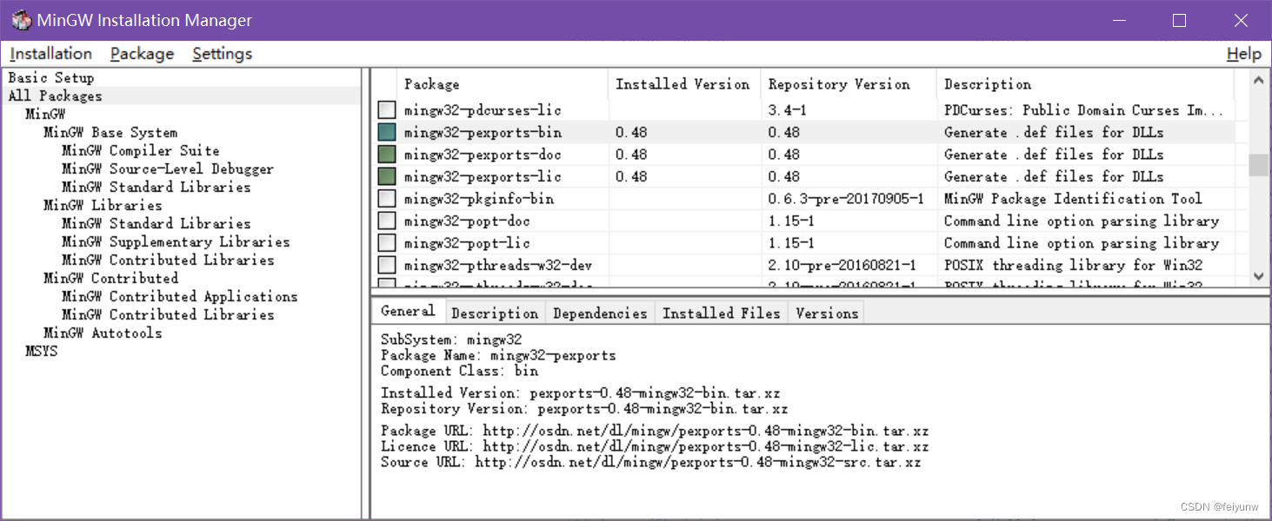Screen dimensions: 1272x521
Task: Select the mingw32-popt-lic package name
Action: click(467, 243)
